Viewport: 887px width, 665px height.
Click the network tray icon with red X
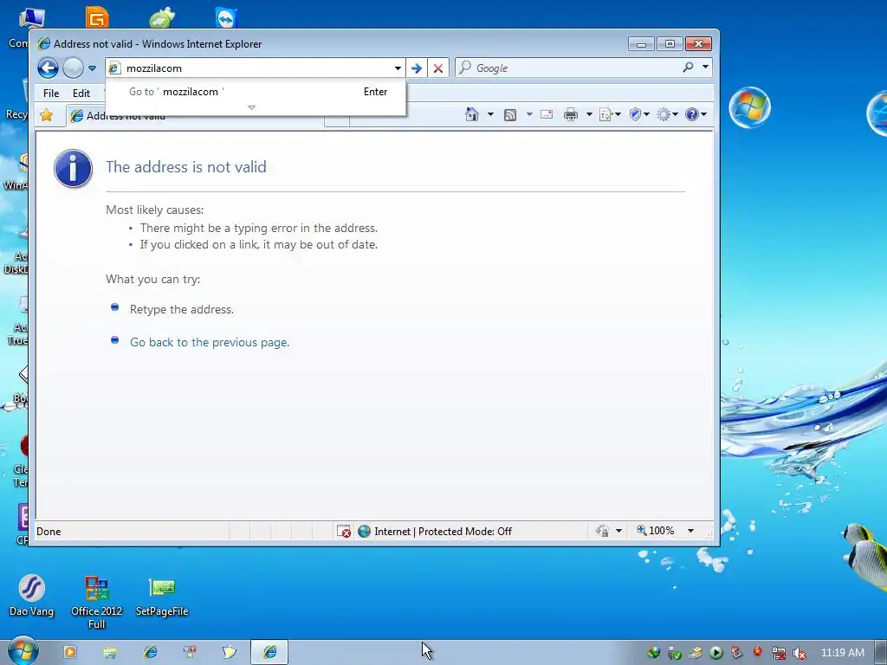pyautogui.click(x=779, y=654)
